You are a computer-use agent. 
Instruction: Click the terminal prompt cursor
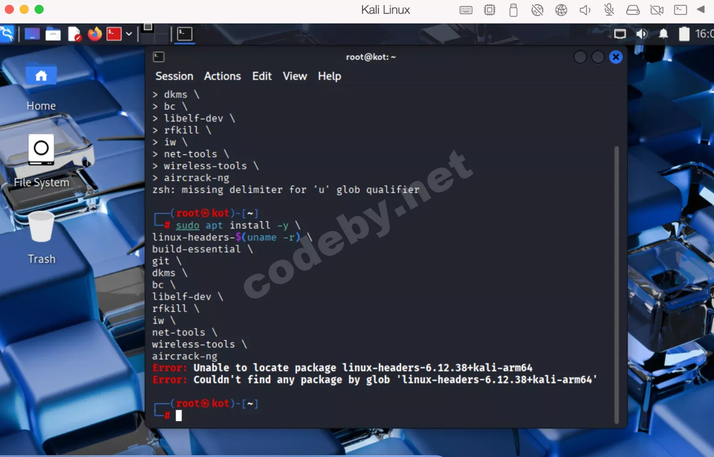click(178, 415)
